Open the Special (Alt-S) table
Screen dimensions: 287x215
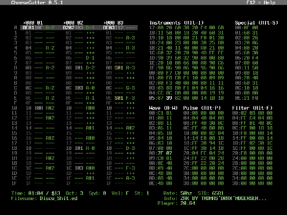click(x=257, y=23)
